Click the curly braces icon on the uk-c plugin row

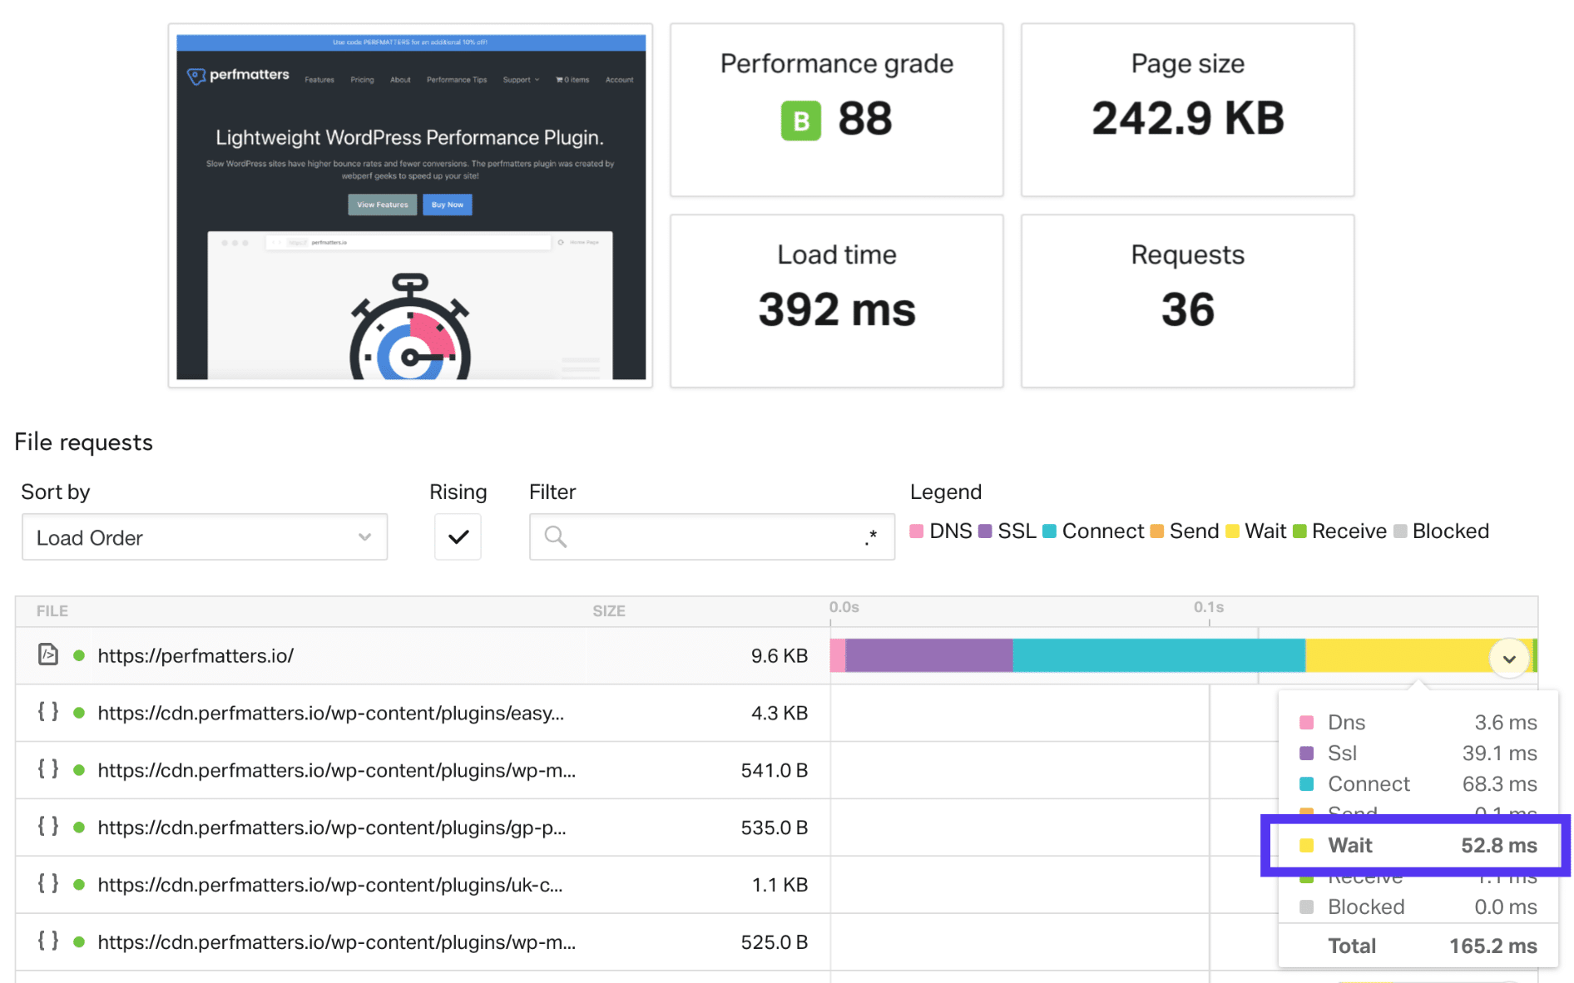47,884
